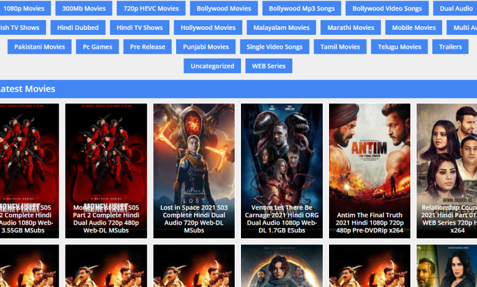Select the Uncategorized category
The height and width of the screenshot is (287, 477).
[x=212, y=65]
